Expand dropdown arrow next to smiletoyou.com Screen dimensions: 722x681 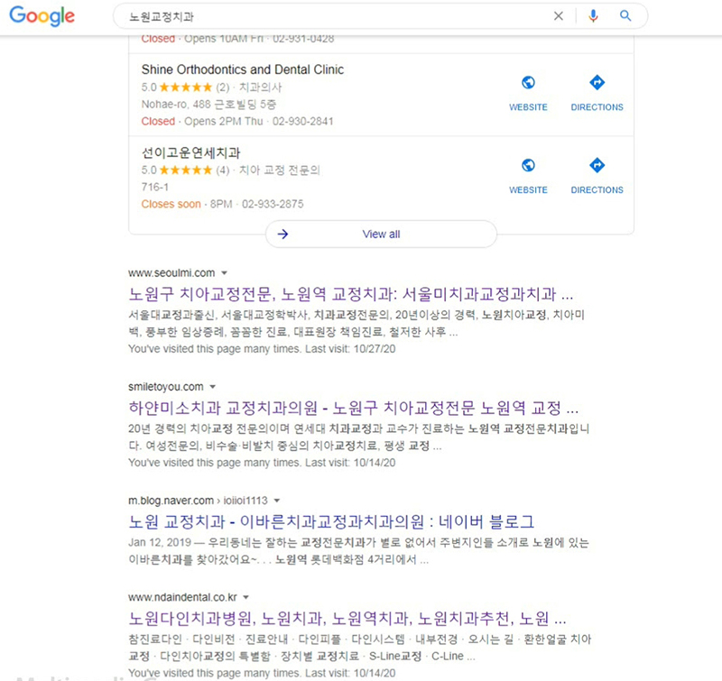pos(213,387)
